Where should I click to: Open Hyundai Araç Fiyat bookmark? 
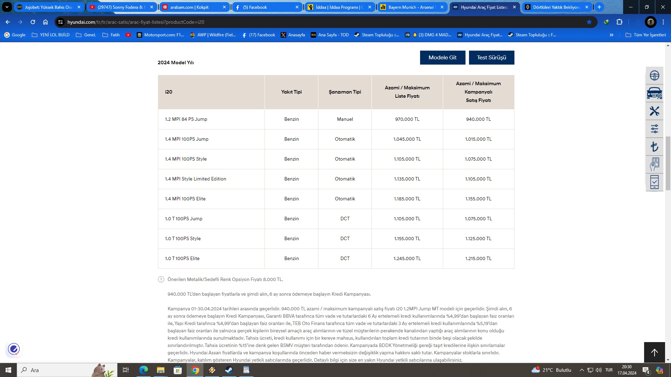pyautogui.click(x=480, y=35)
